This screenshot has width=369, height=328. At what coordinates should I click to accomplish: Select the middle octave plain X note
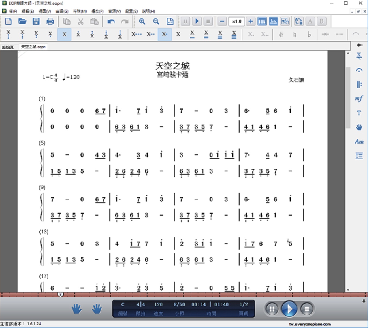pos(64,34)
